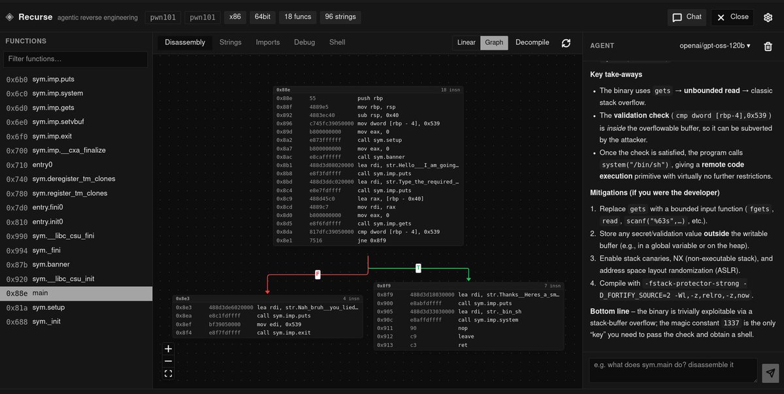Image resolution: width=784 pixels, height=394 pixels.
Task: Select the Disassembly tab
Action: pyautogui.click(x=185, y=42)
